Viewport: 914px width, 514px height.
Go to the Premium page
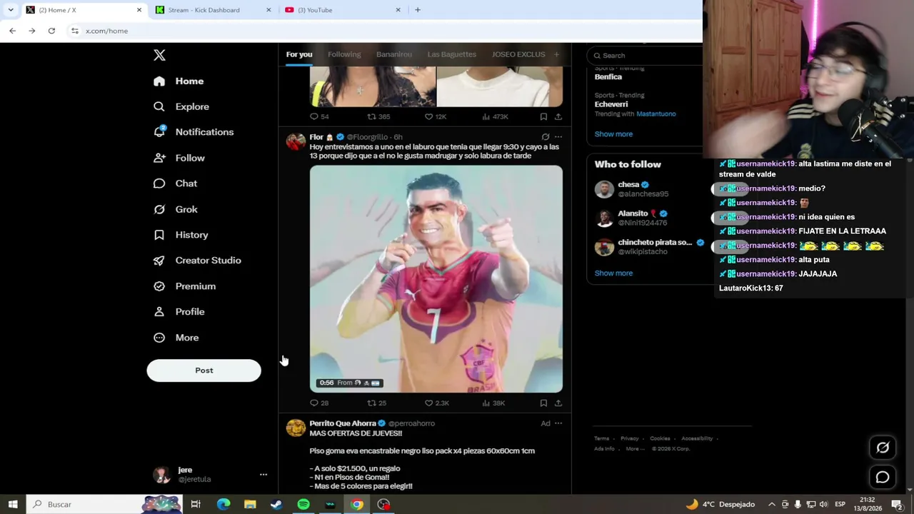tap(184, 286)
